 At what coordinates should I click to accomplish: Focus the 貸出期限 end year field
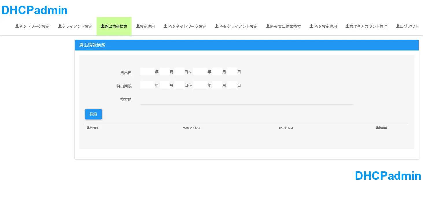200,85
